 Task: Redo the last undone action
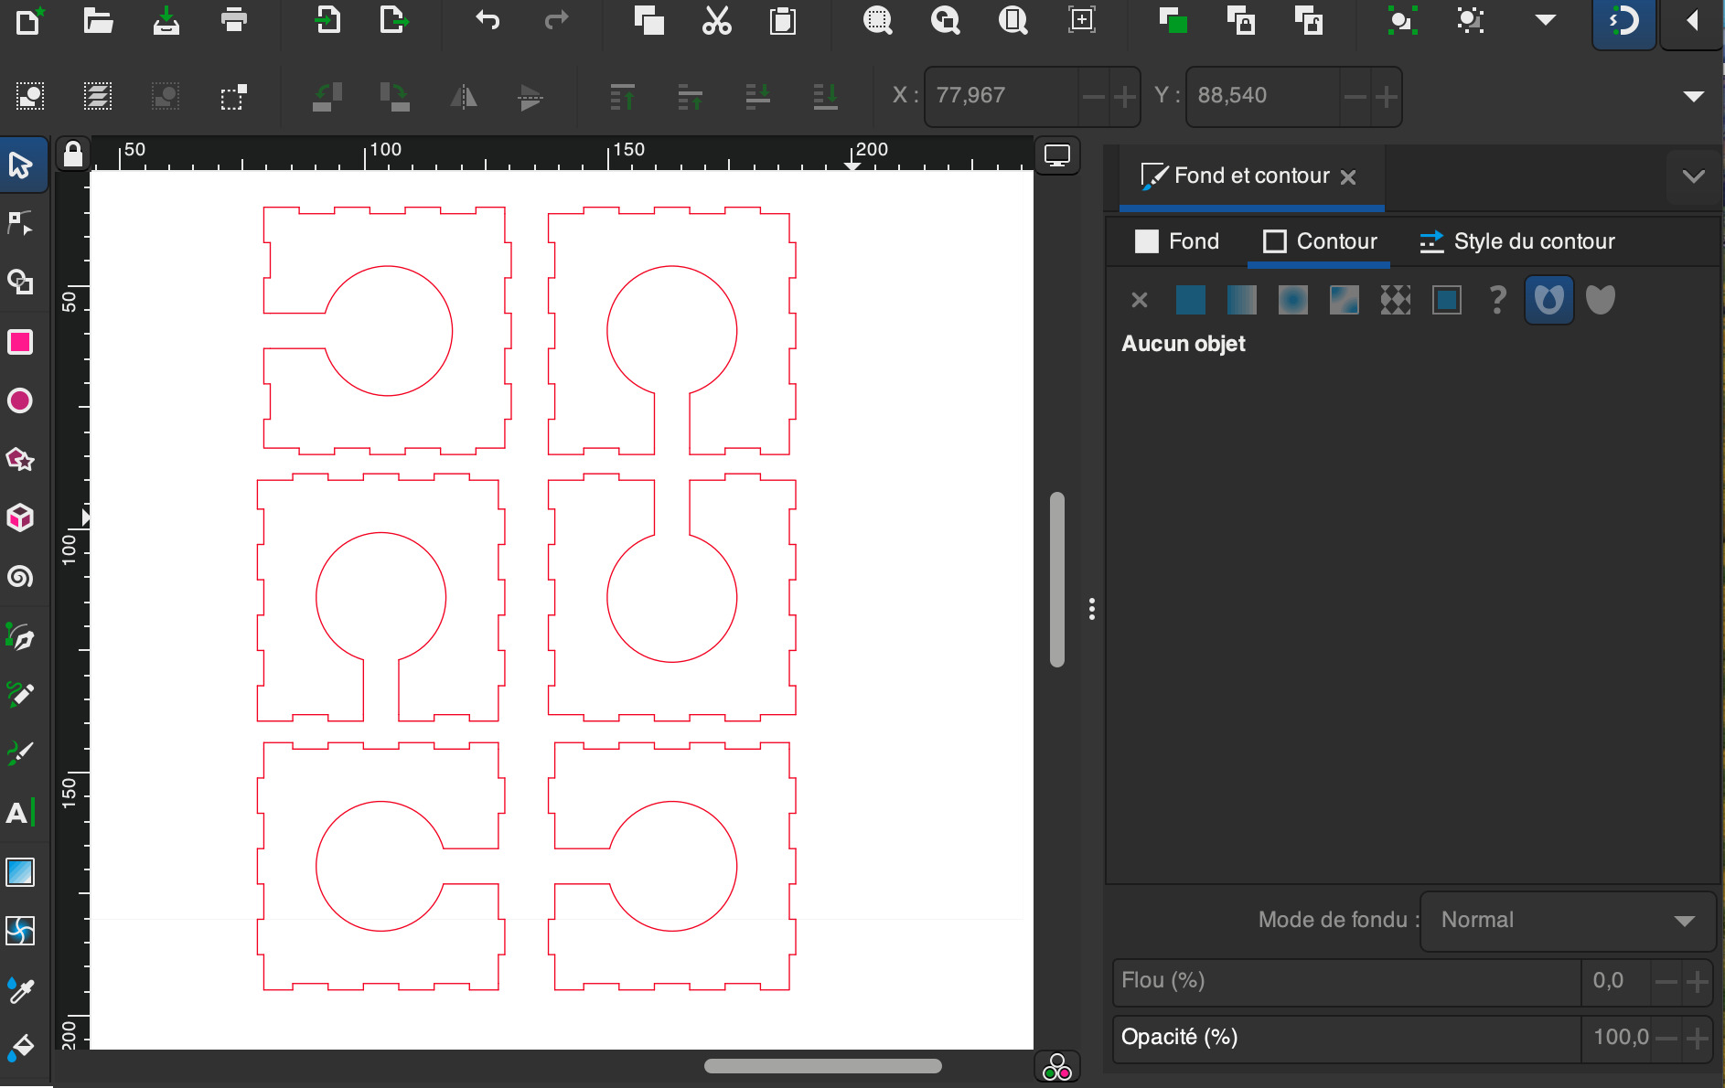[x=555, y=20]
